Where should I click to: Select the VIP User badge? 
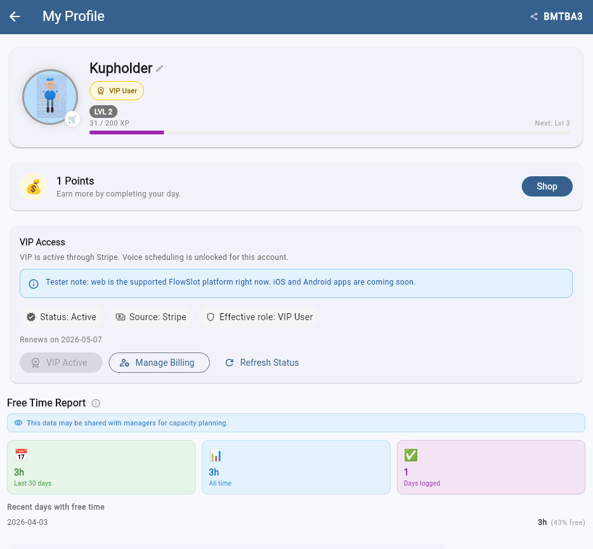point(116,90)
